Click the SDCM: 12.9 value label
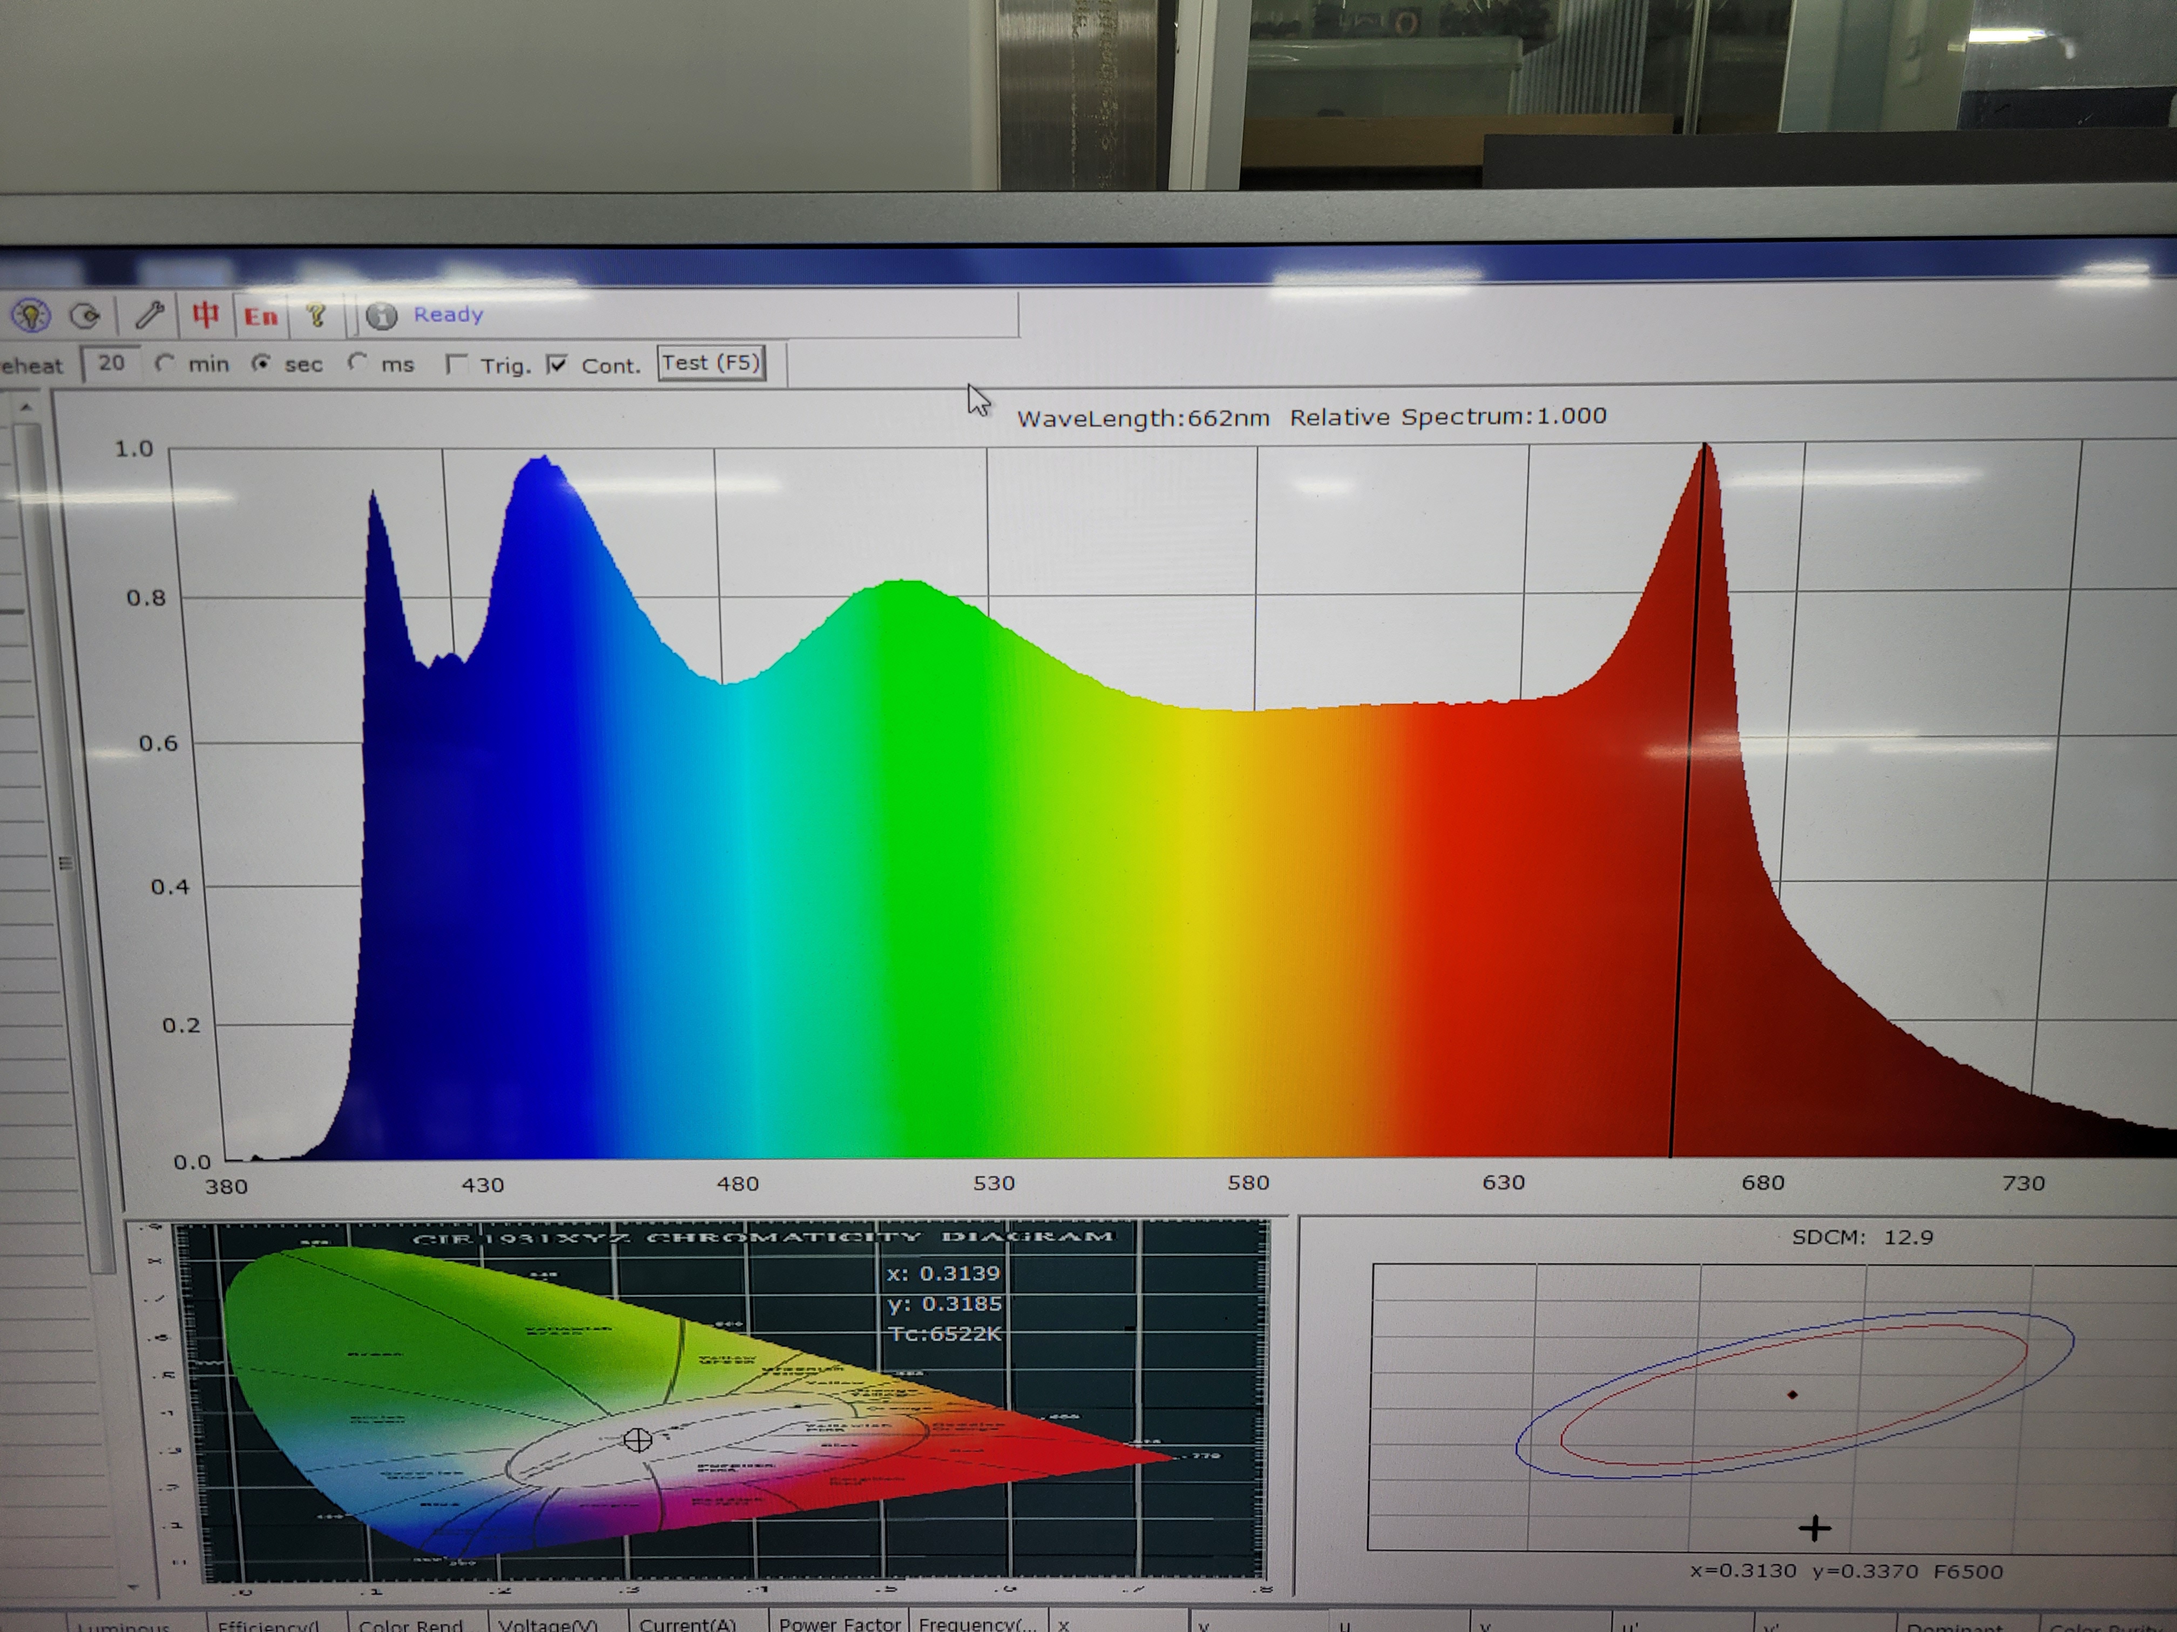This screenshot has height=1632, width=2177. 1862,1236
